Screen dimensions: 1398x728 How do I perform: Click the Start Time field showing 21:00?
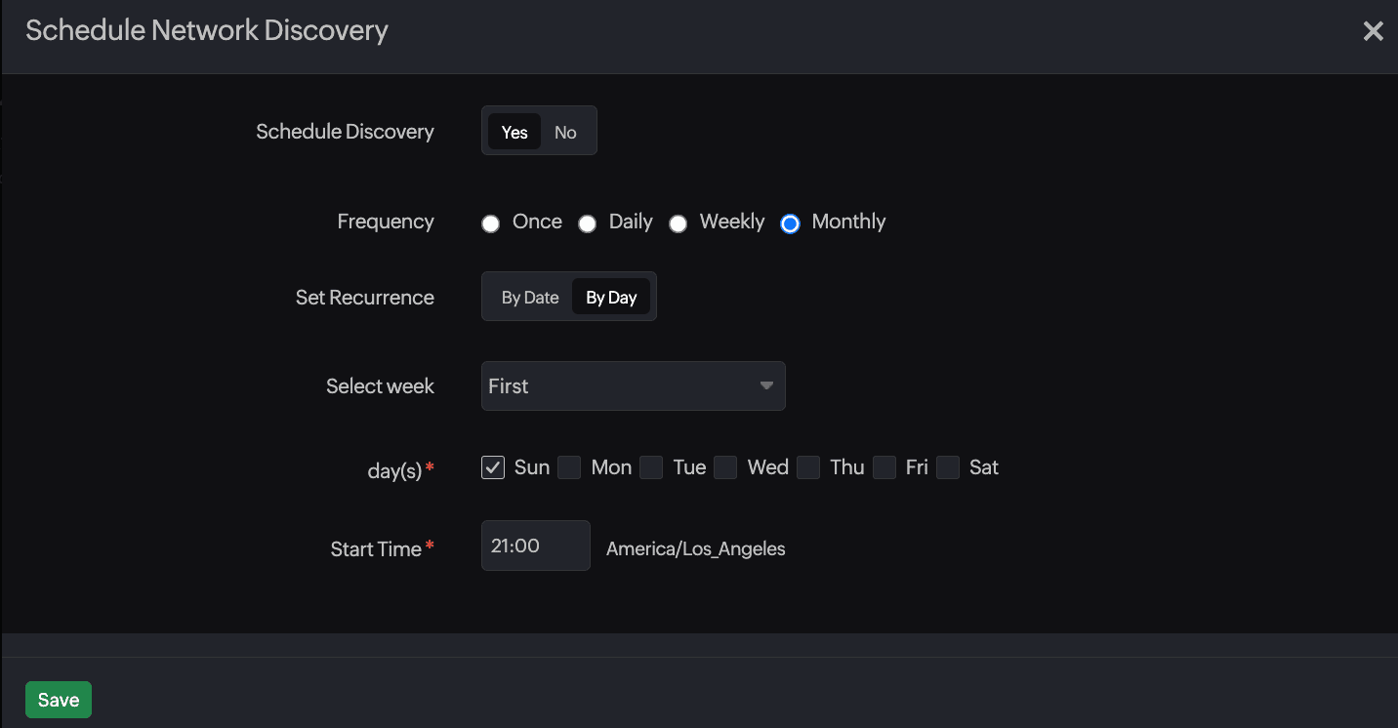click(535, 546)
